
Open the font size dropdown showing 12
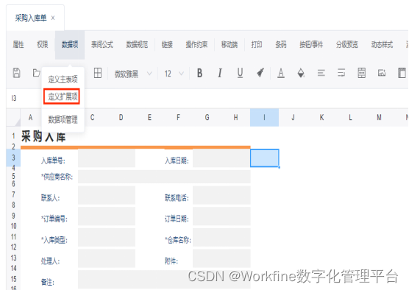pos(174,74)
